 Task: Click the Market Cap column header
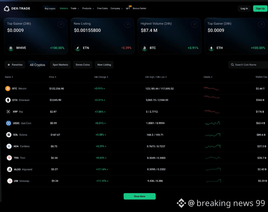[x=261, y=77]
